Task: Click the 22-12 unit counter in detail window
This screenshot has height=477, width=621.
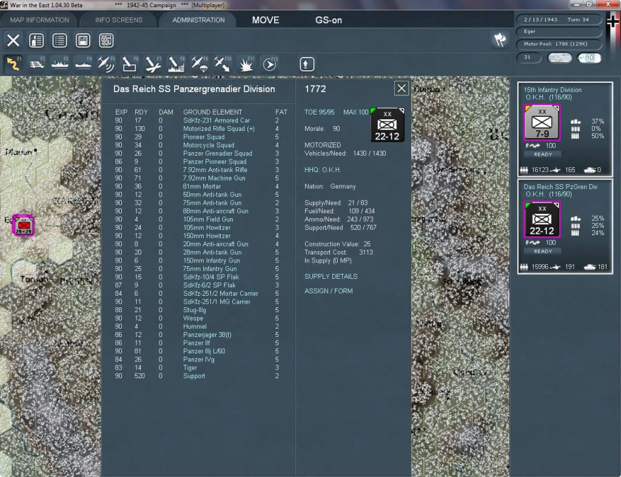Action: [x=387, y=125]
